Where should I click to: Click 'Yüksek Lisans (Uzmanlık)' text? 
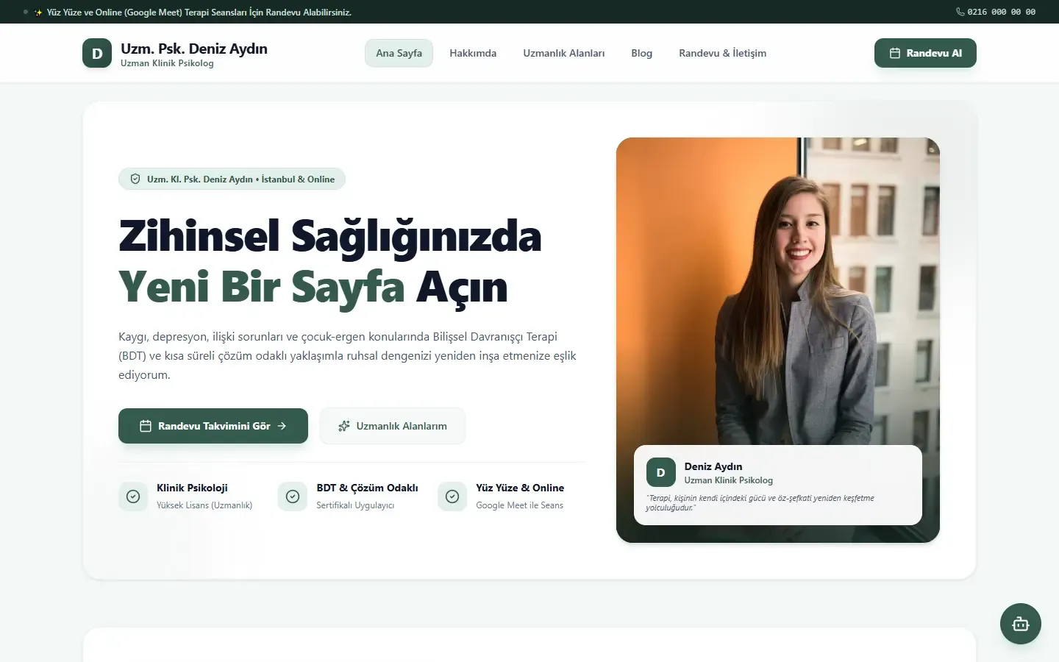click(204, 505)
